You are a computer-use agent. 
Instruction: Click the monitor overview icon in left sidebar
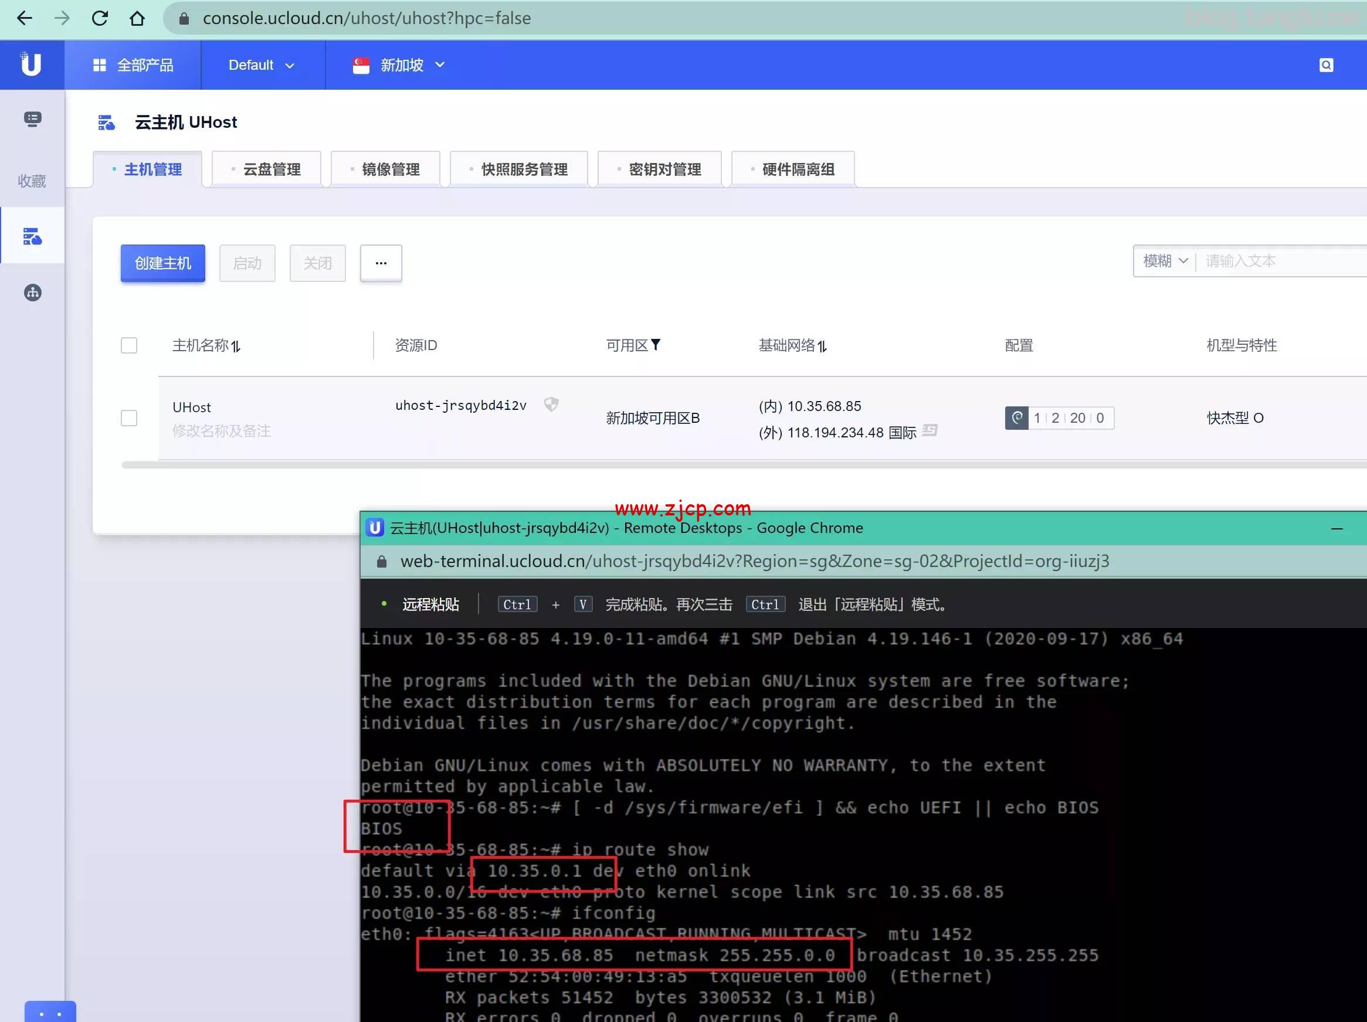32,118
